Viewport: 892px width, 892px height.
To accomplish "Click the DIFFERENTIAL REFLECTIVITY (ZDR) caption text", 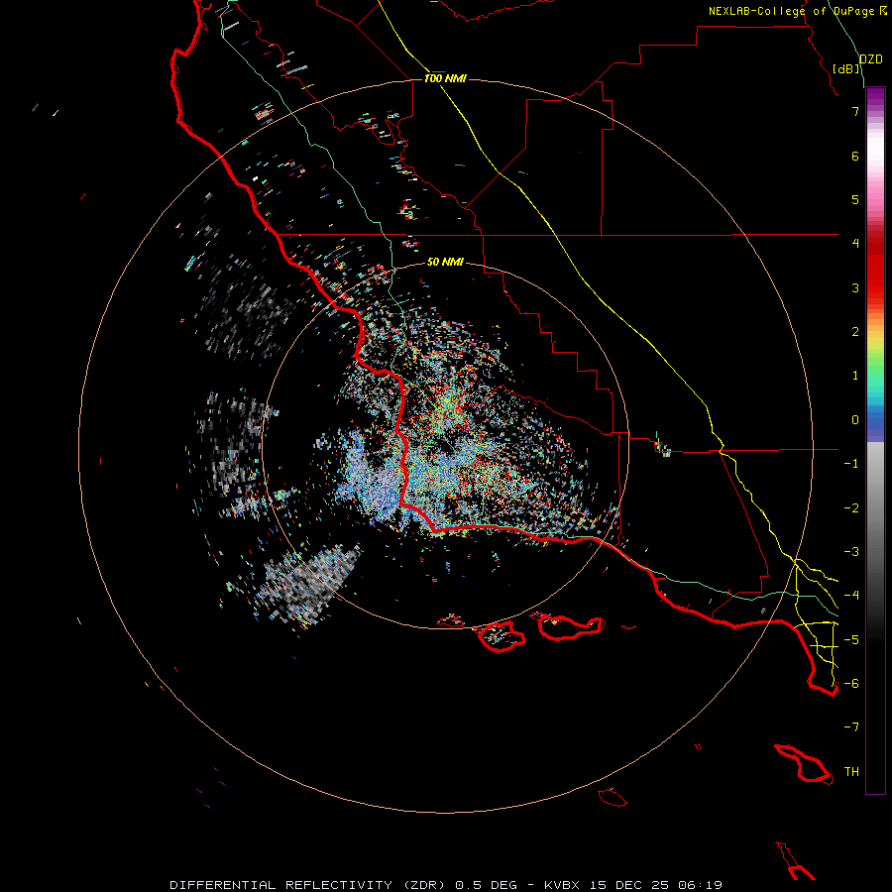I will [309, 885].
